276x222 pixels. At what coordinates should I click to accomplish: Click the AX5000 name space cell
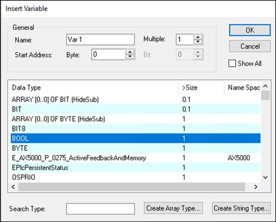[239, 158]
